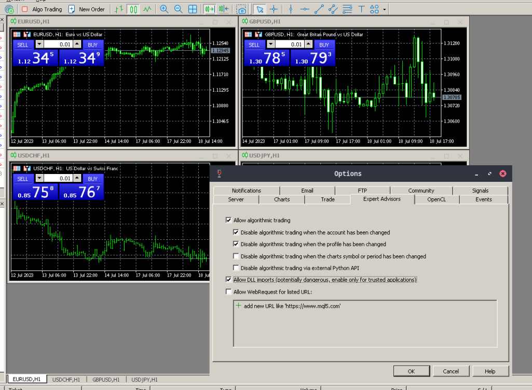The height and width of the screenshot is (390, 532).
Task: Click the create demo account icon
Action: pos(9,9)
